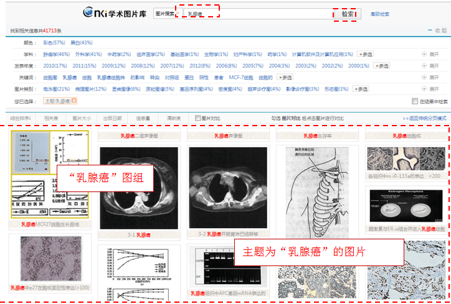Sort results by 相关度
Image resolution: width=451 pixels, height=304 pixels.
51,118
